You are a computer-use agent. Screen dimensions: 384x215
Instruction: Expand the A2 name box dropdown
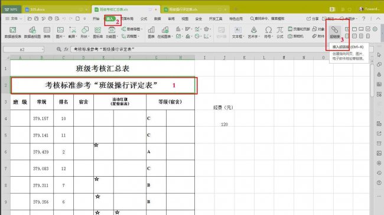click(43, 49)
